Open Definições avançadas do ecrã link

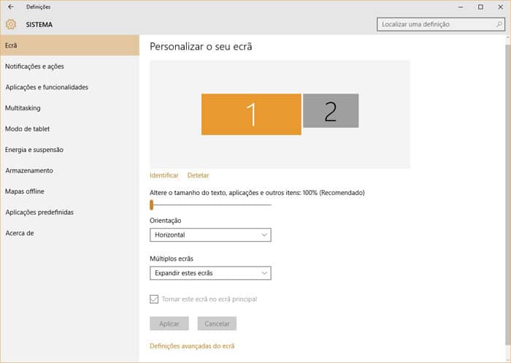[192, 346]
